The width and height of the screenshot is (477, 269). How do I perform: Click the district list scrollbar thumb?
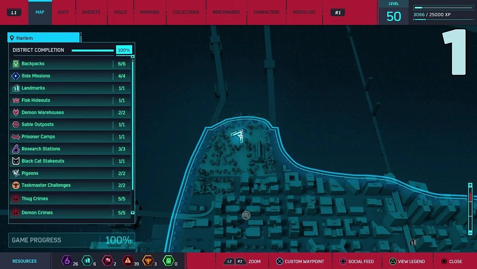point(133,125)
